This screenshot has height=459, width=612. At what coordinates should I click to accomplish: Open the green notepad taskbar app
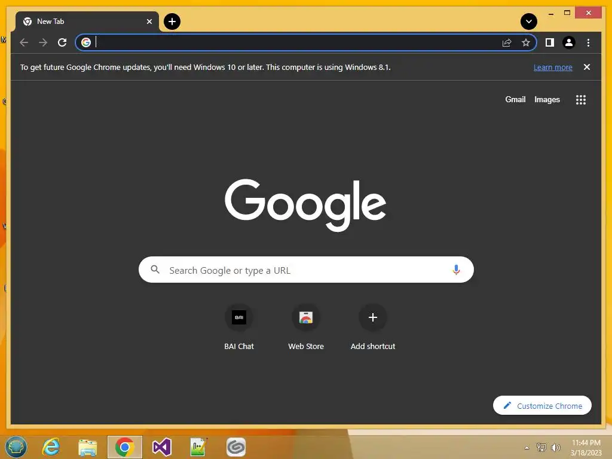(198, 447)
